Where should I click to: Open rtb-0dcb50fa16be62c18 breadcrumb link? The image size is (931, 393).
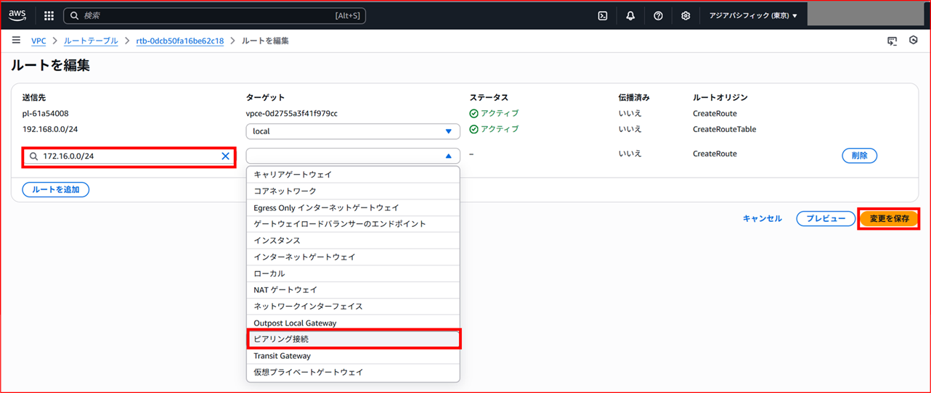click(180, 41)
